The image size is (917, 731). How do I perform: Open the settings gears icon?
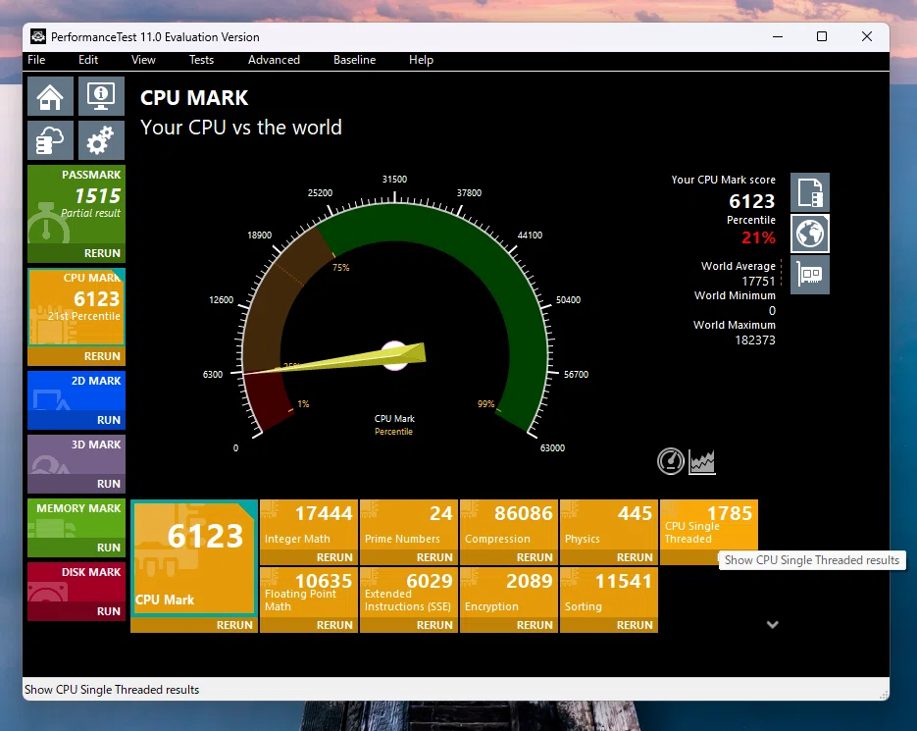(101, 140)
